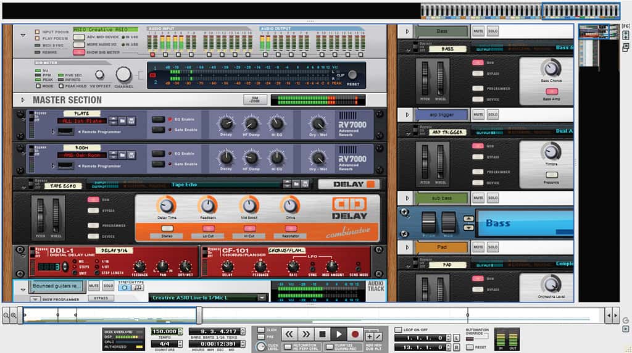Toggle Resonator on Tape Echo
This screenshot has height=353, width=632.
[x=291, y=228]
